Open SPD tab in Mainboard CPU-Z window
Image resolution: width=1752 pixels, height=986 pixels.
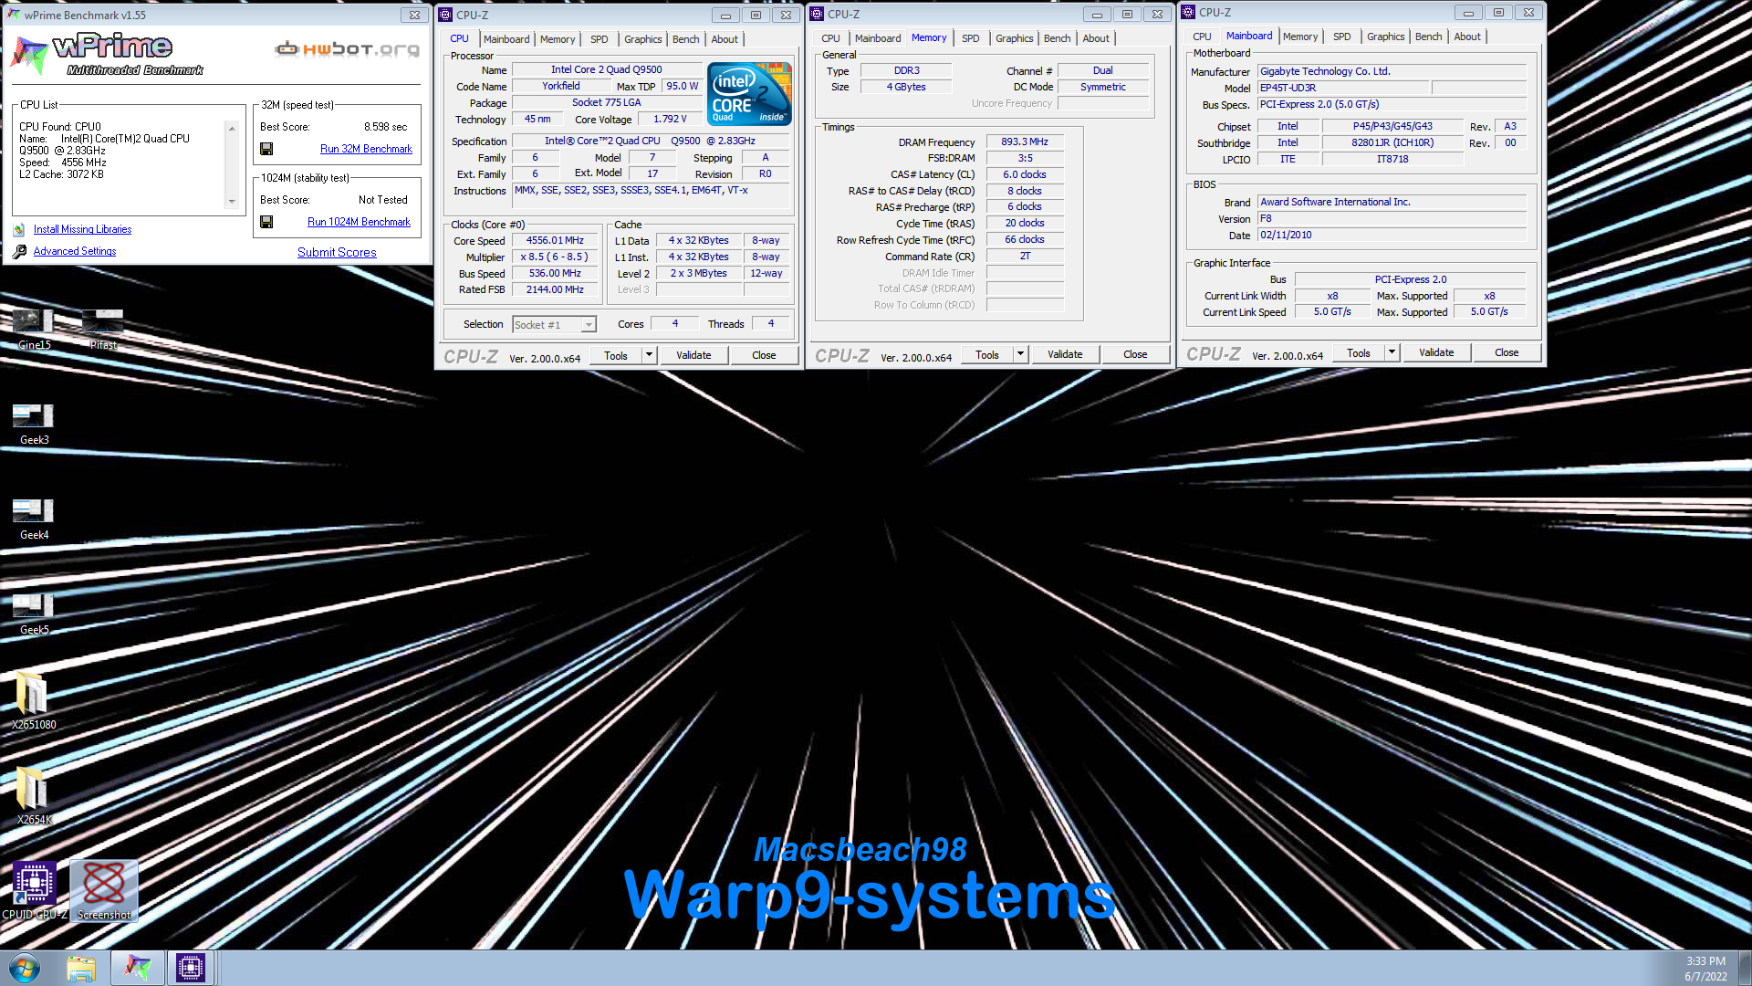click(x=1341, y=37)
